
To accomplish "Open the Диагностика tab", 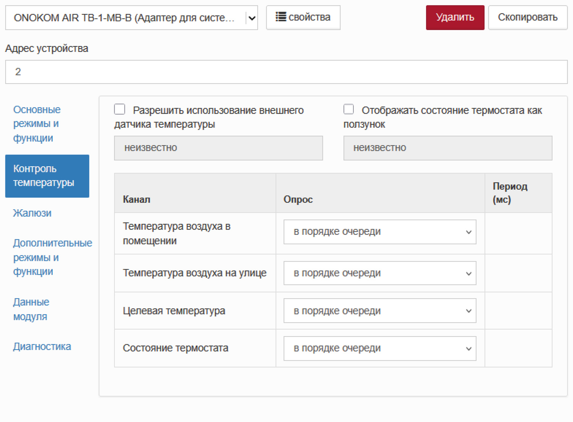I will tap(42, 347).
